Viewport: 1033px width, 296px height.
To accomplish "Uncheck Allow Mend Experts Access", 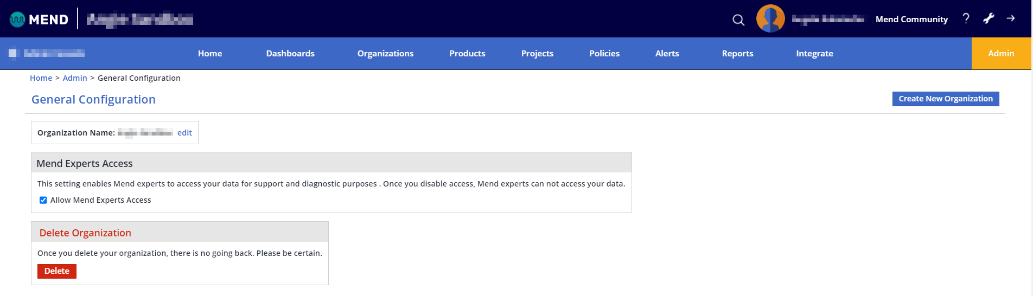I will [43, 200].
